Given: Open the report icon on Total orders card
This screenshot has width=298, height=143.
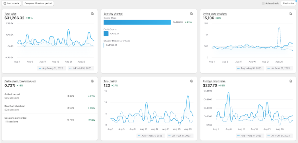Looking at the screenshot, I should 191,81.
